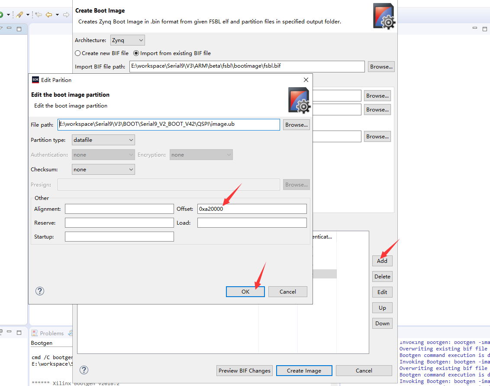Select the Create new BIF file radio button
The image size is (490, 386).
click(77, 53)
